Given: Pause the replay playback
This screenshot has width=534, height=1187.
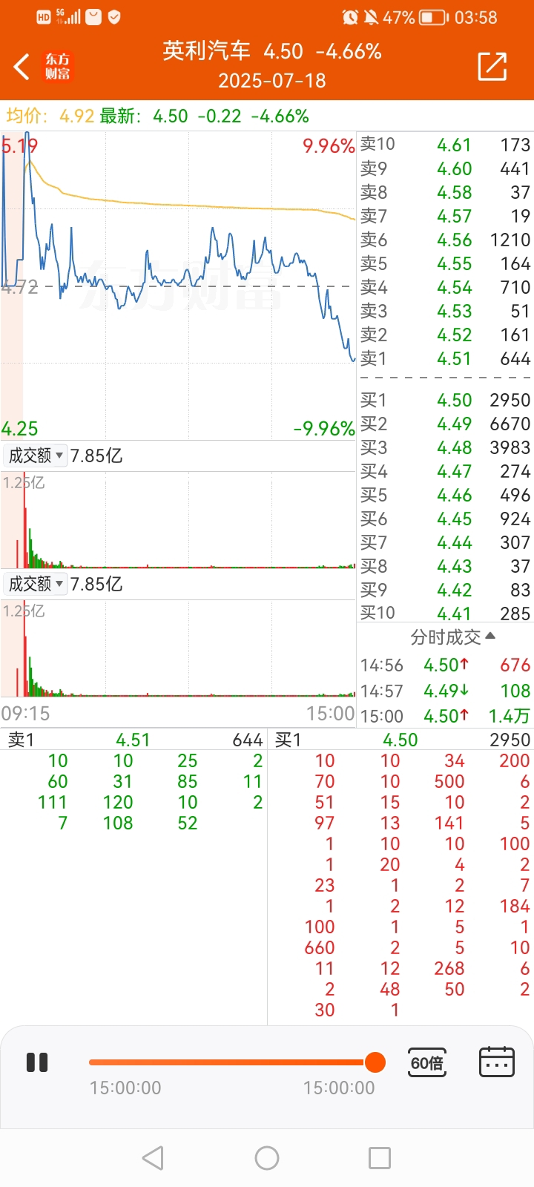Looking at the screenshot, I should [x=37, y=1062].
